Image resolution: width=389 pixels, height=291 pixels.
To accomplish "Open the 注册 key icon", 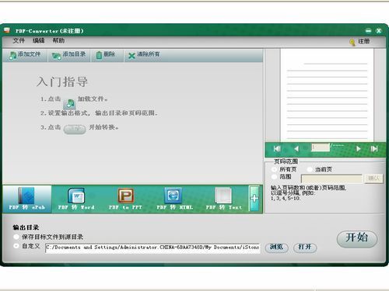I will tap(352, 42).
